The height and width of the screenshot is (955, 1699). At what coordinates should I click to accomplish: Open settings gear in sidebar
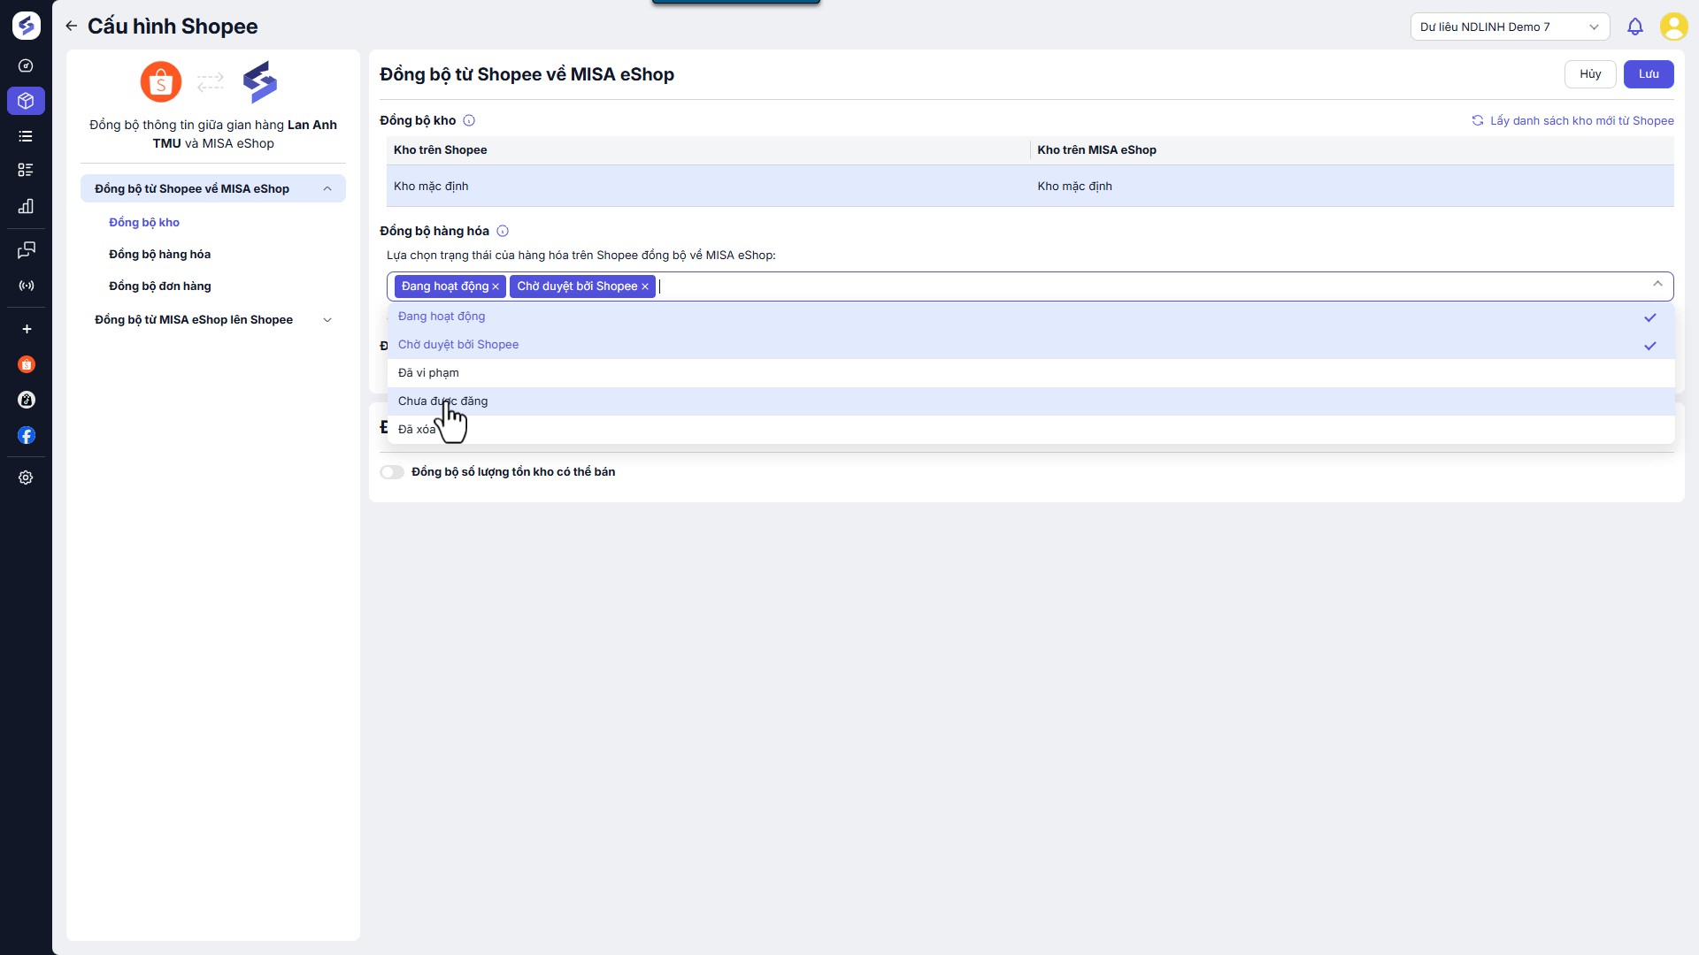26,477
